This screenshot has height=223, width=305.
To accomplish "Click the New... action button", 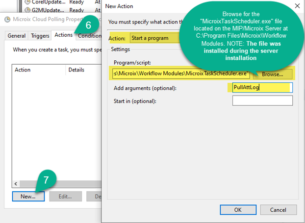I will 28,196.
